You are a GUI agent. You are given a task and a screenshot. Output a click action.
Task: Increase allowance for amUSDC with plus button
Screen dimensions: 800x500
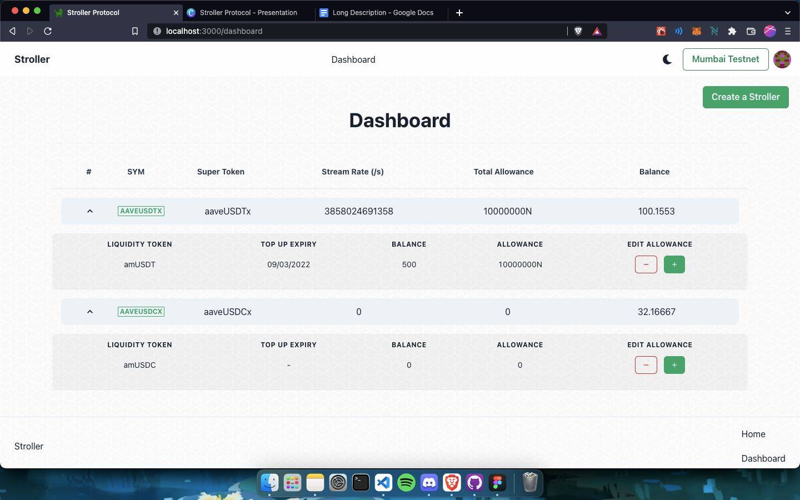674,365
